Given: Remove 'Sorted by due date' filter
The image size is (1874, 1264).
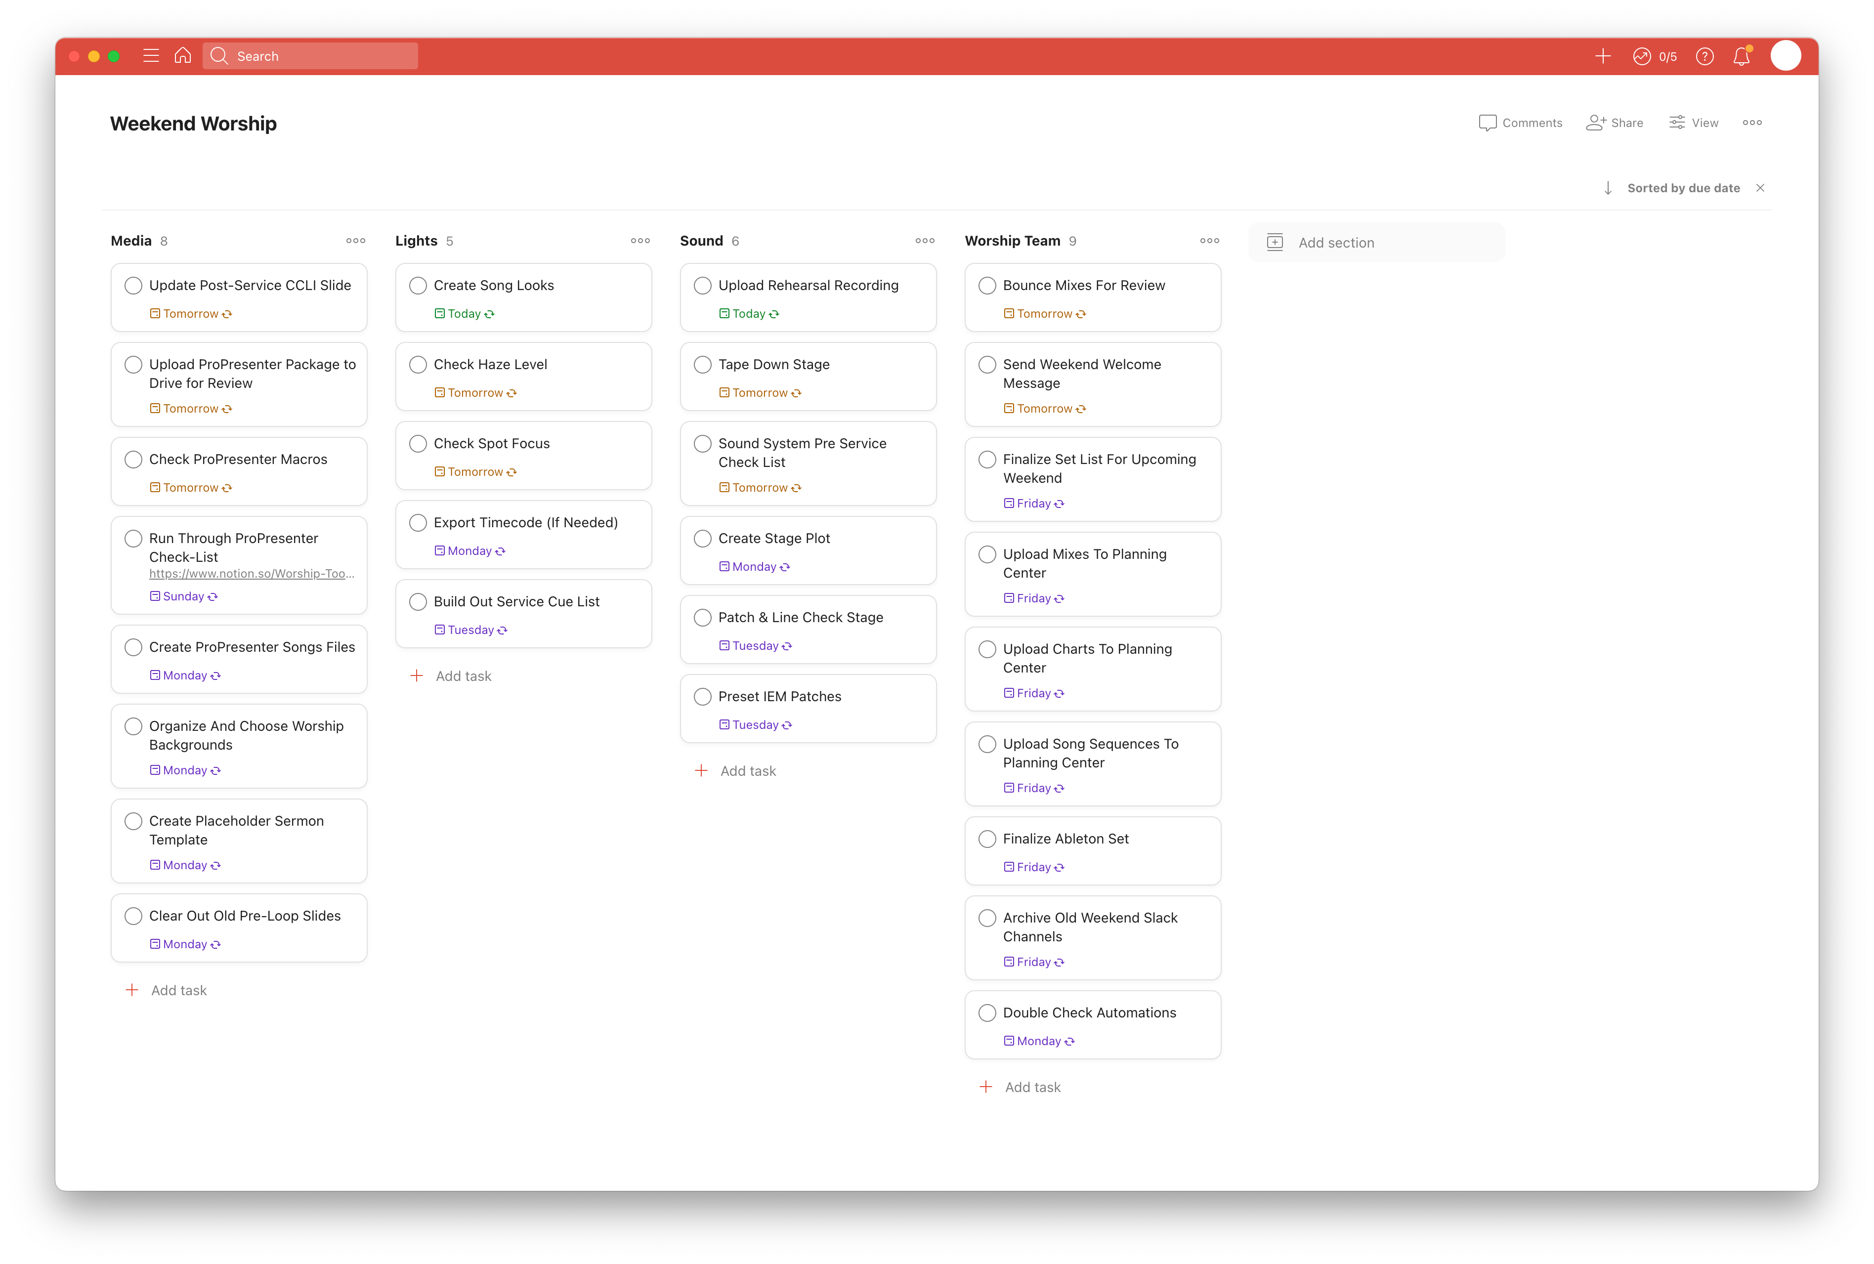Looking at the screenshot, I should click(1760, 188).
